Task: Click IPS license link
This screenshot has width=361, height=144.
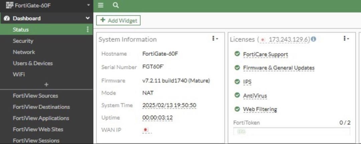Action: [247, 82]
